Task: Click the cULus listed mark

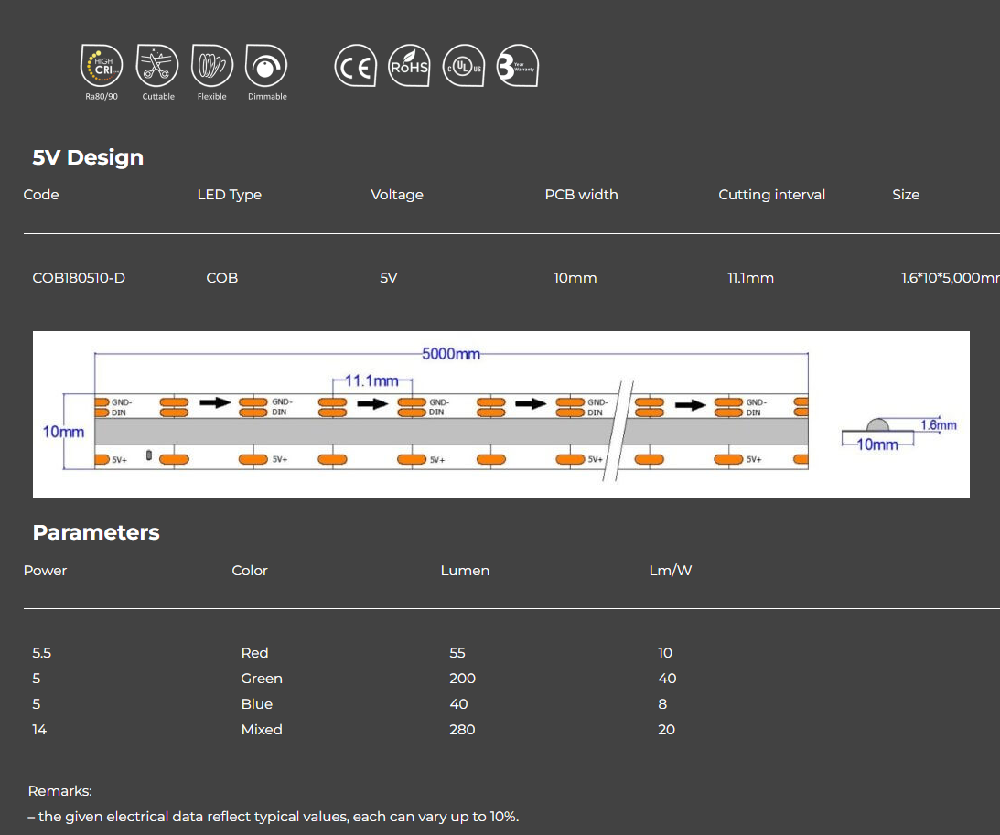Action: (463, 66)
